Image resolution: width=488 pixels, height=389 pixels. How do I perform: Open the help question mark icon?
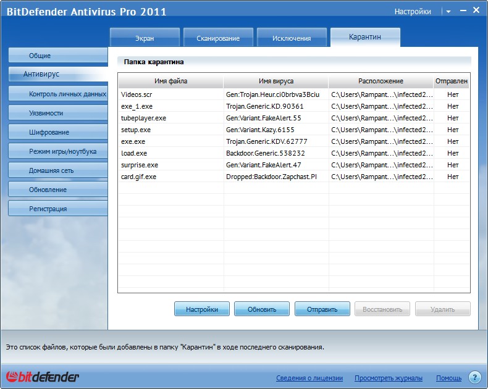[474, 377]
